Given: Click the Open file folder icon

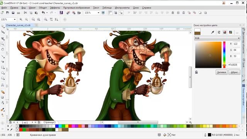Looking at the screenshot, I should (x=8, y=13).
